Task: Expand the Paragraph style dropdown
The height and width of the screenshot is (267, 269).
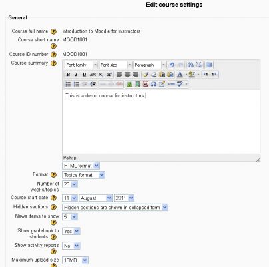Action: pos(150,65)
